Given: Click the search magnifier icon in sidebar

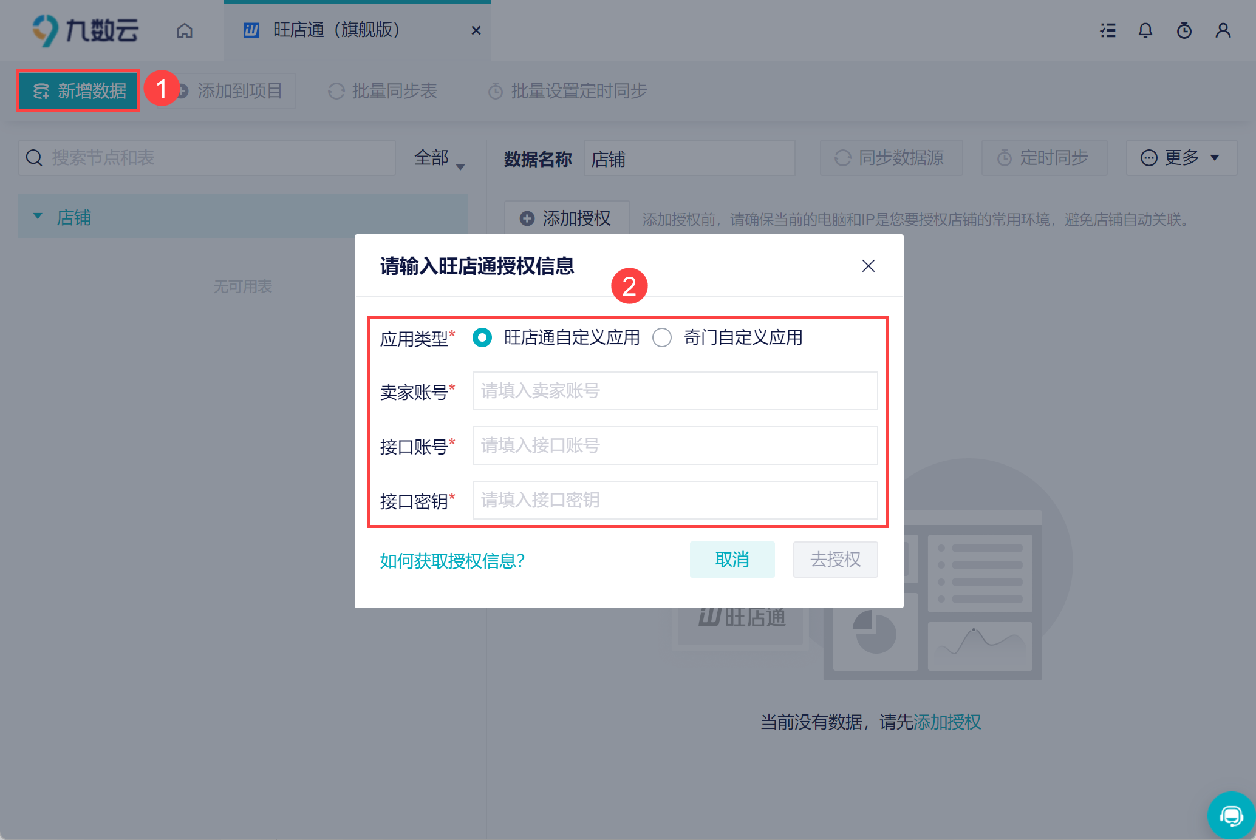Looking at the screenshot, I should click(34, 158).
